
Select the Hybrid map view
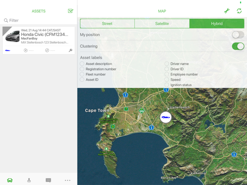[x=217, y=24]
